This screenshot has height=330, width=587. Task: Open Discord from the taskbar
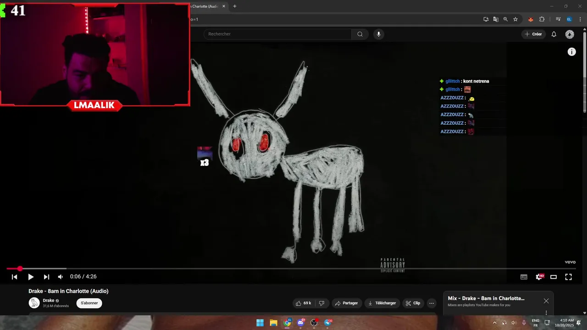(x=300, y=323)
